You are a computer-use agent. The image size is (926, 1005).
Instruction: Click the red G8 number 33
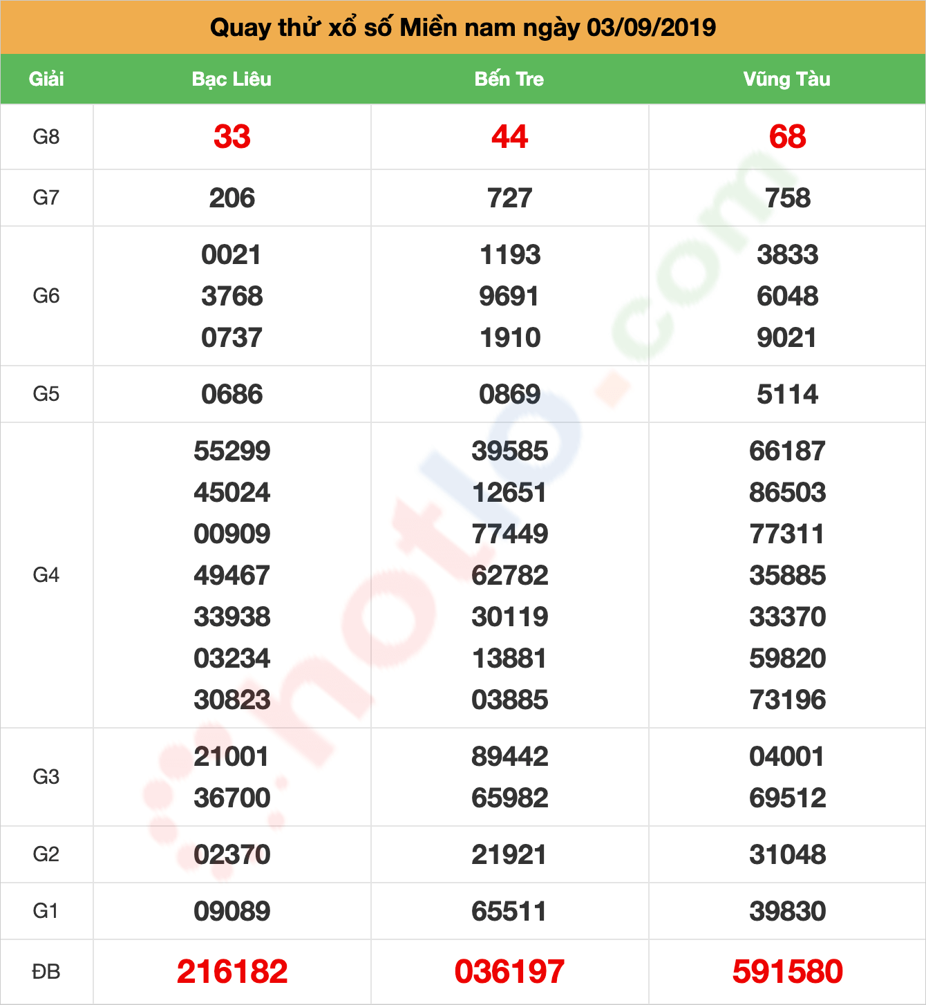232,137
